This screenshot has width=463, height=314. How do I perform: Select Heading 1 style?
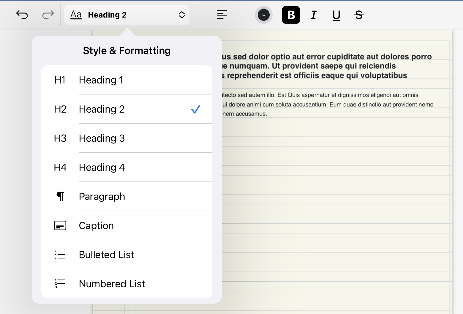101,80
